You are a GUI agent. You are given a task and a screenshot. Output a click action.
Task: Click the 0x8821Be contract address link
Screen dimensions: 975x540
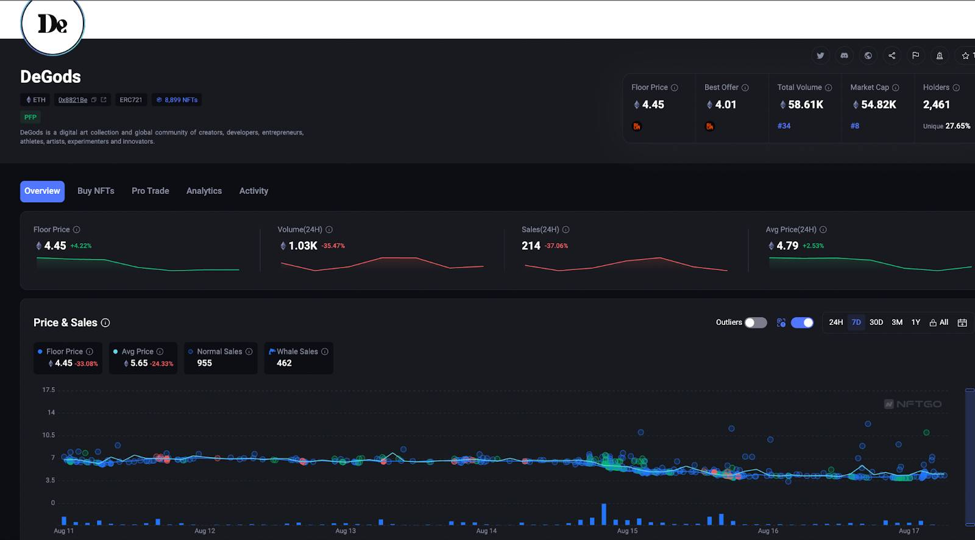73,100
